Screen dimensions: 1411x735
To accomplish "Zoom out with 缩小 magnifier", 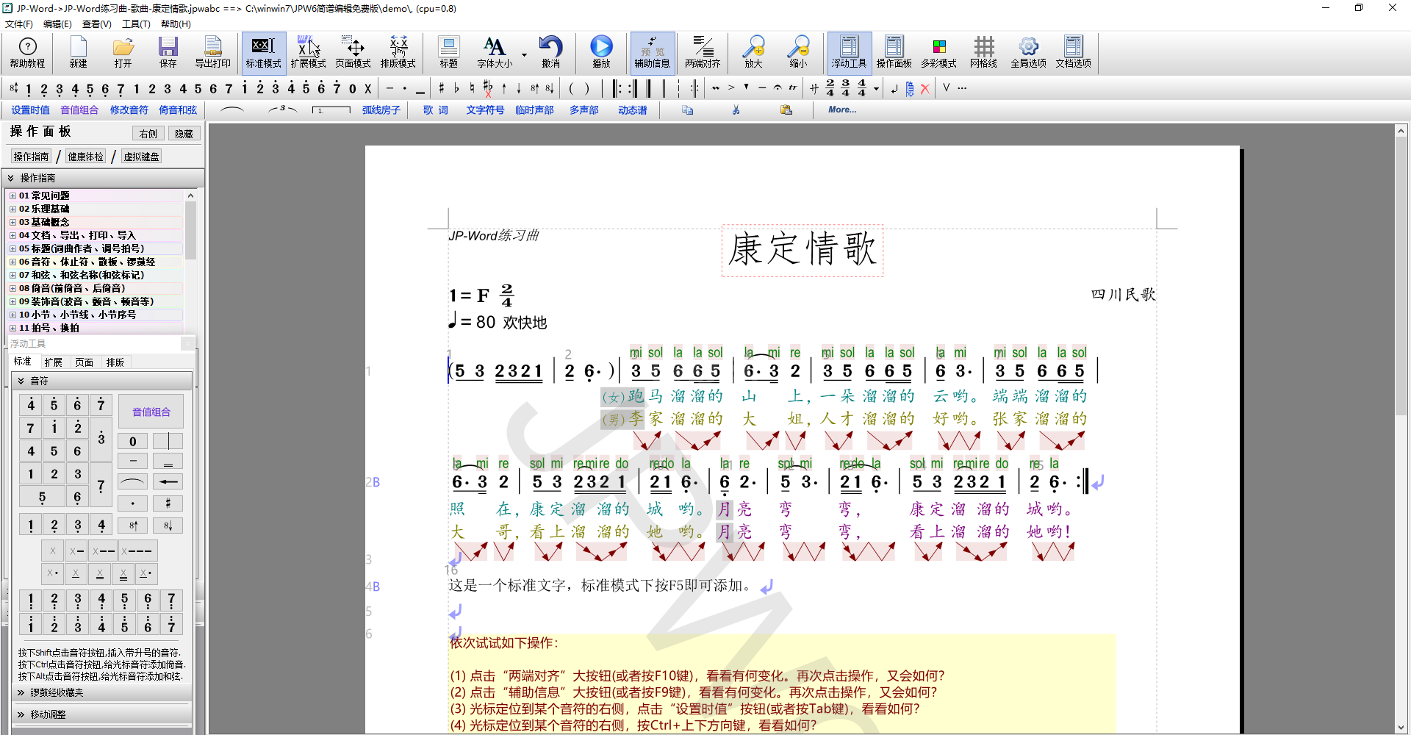I will click(x=798, y=53).
